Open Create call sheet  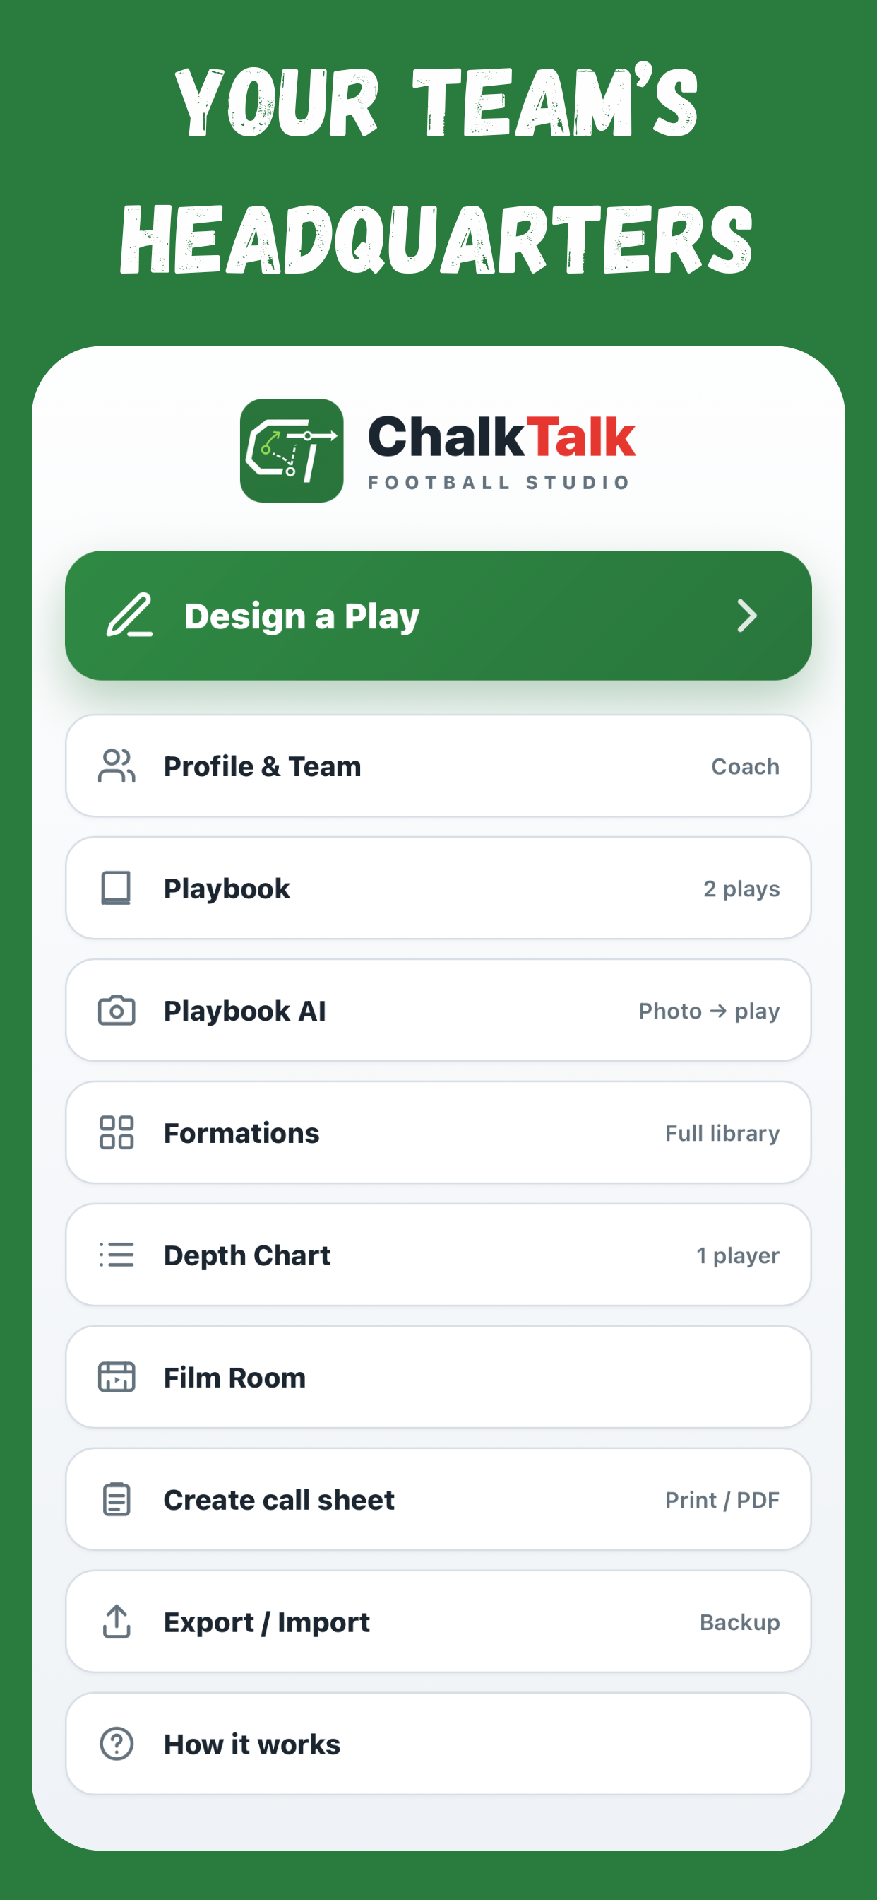point(438,1499)
